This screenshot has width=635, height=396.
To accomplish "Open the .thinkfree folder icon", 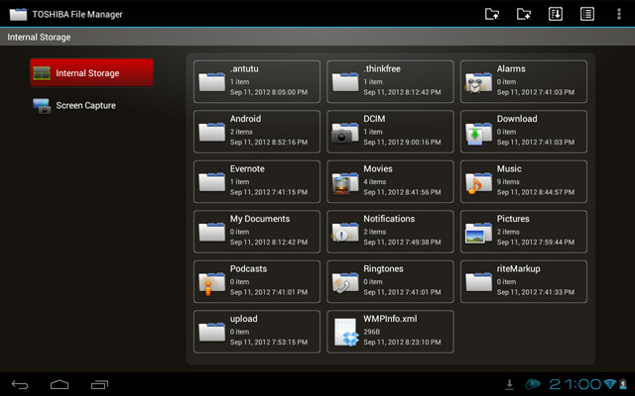I will (x=345, y=82).
